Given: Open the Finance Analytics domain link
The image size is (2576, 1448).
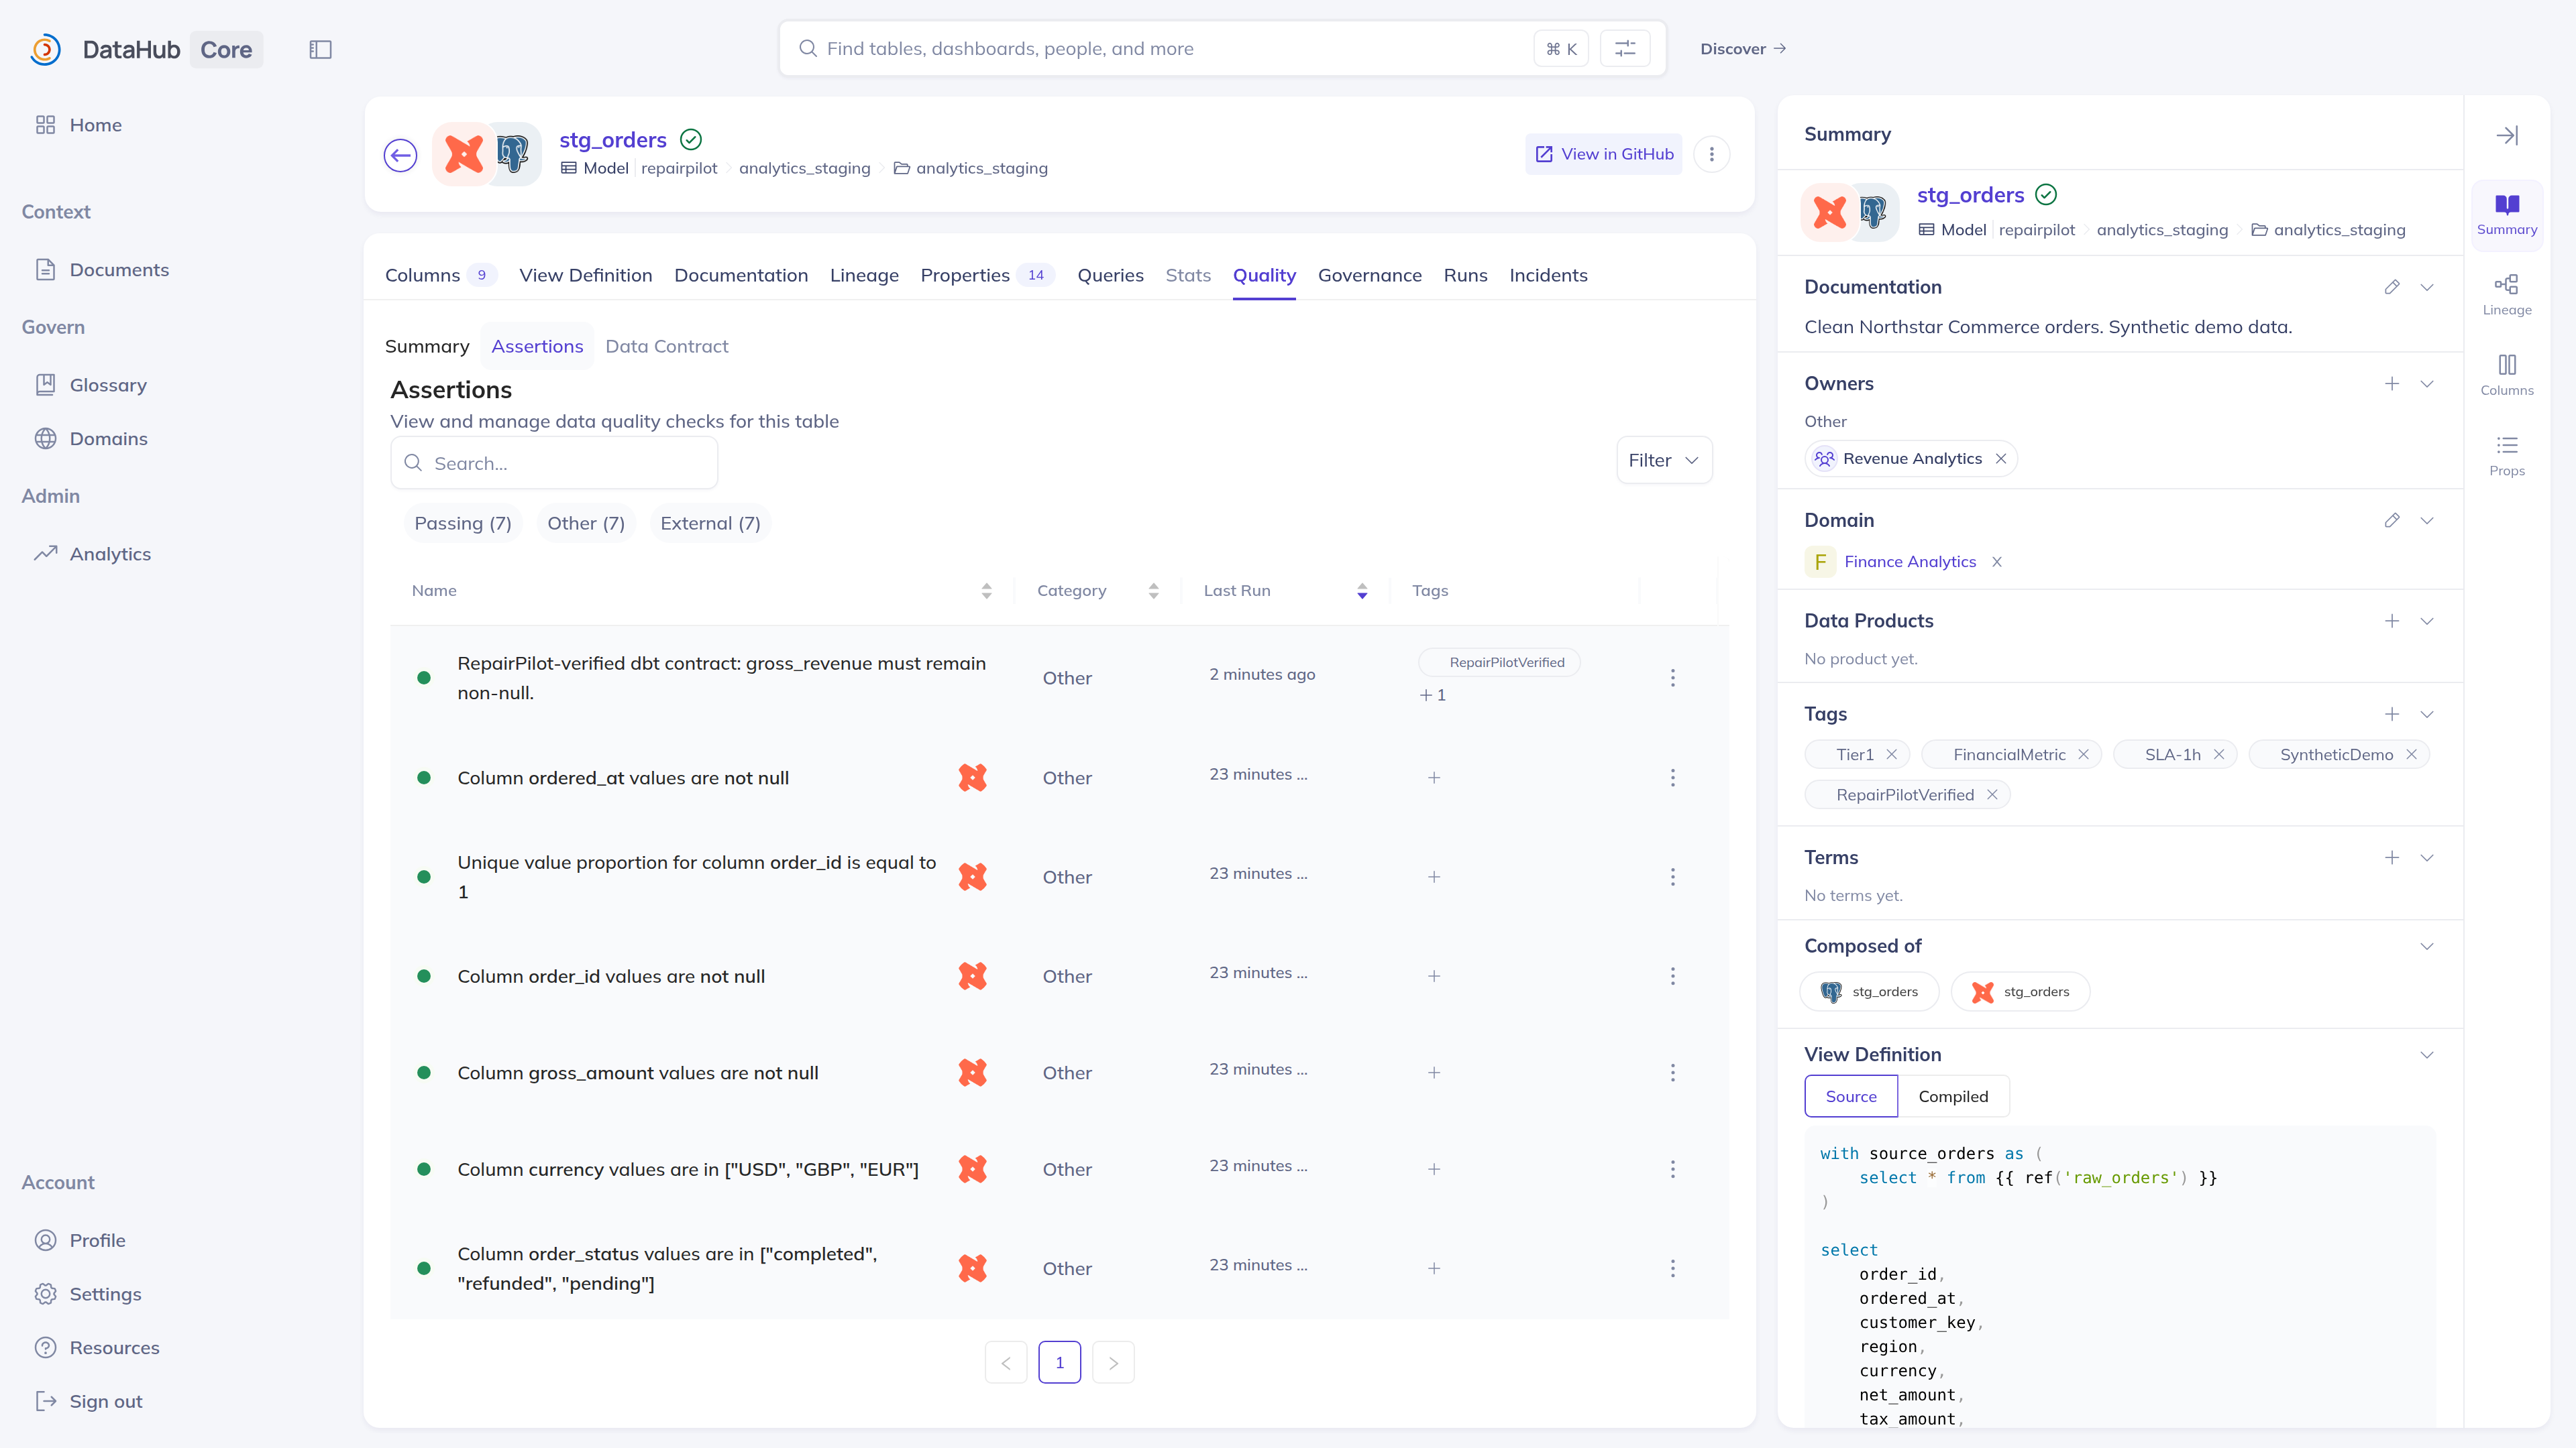Looking at the screenshot, I should (1909, 562).
